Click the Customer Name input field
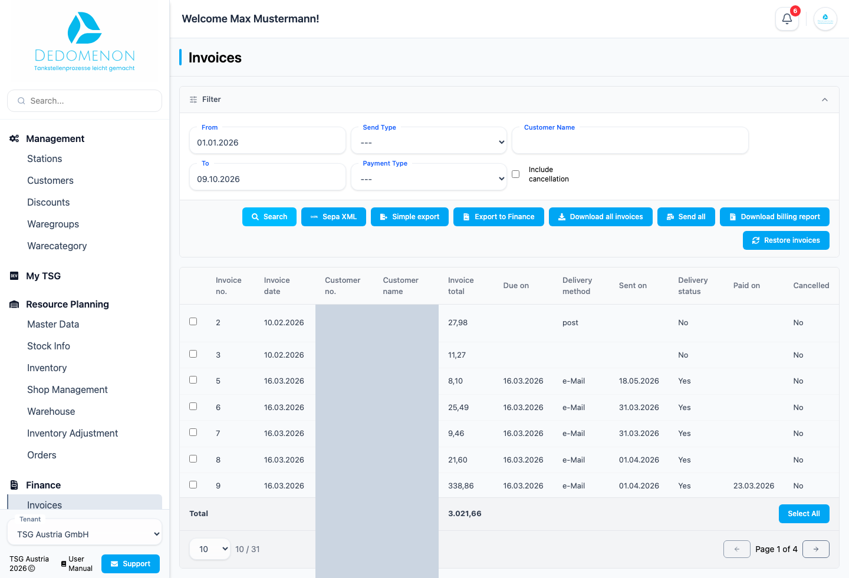Image resolution: width=849 pixels, height=578 pixels. 630,142
